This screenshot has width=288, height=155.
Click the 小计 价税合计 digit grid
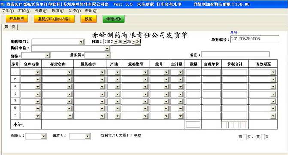tap(235, 125)
